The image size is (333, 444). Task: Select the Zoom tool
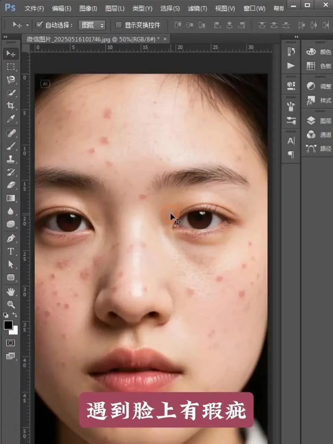pyautogui.click(x=11, y=305)
